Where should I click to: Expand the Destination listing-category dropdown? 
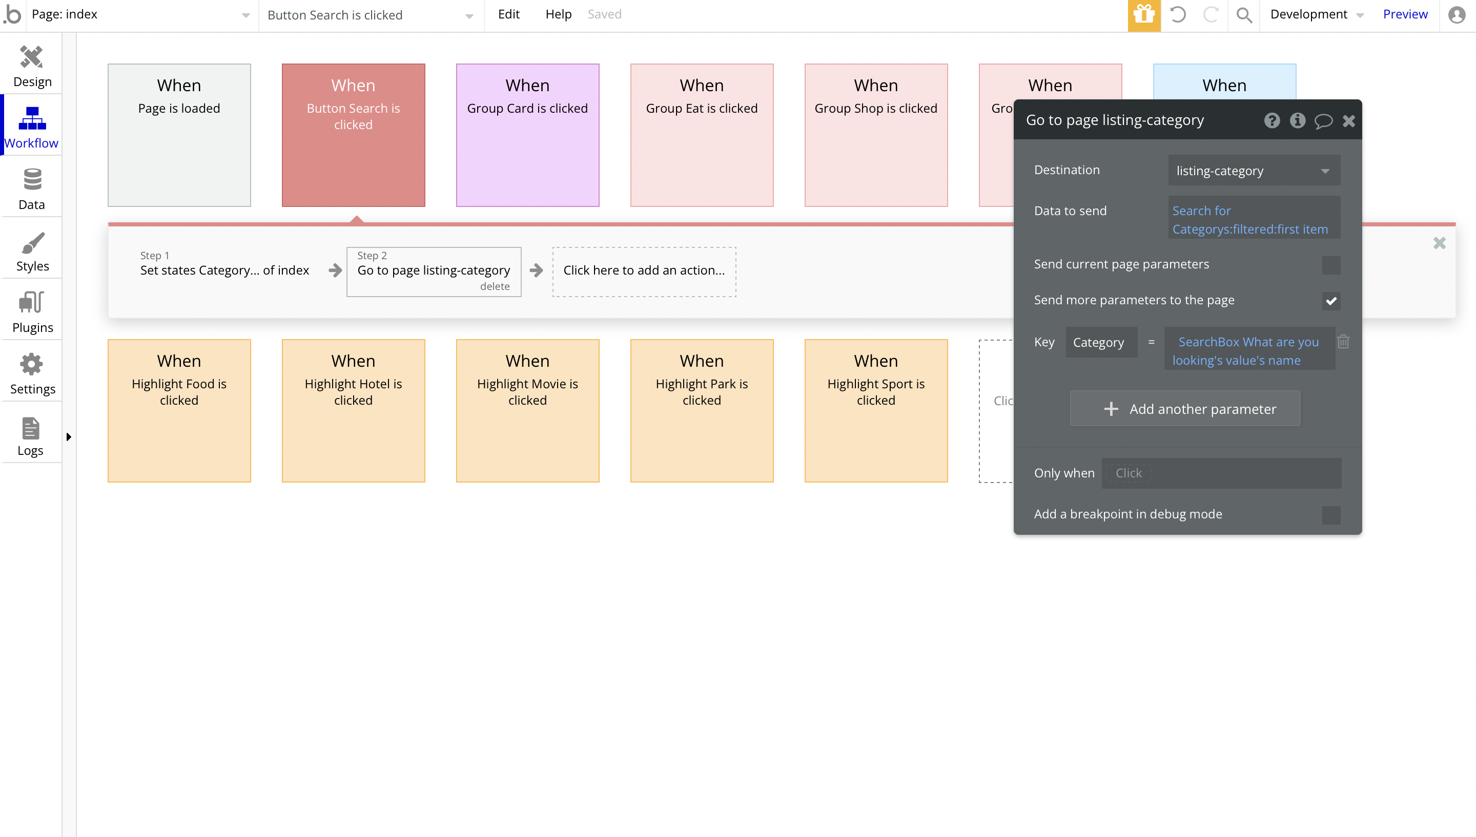tap(1254, 171)
